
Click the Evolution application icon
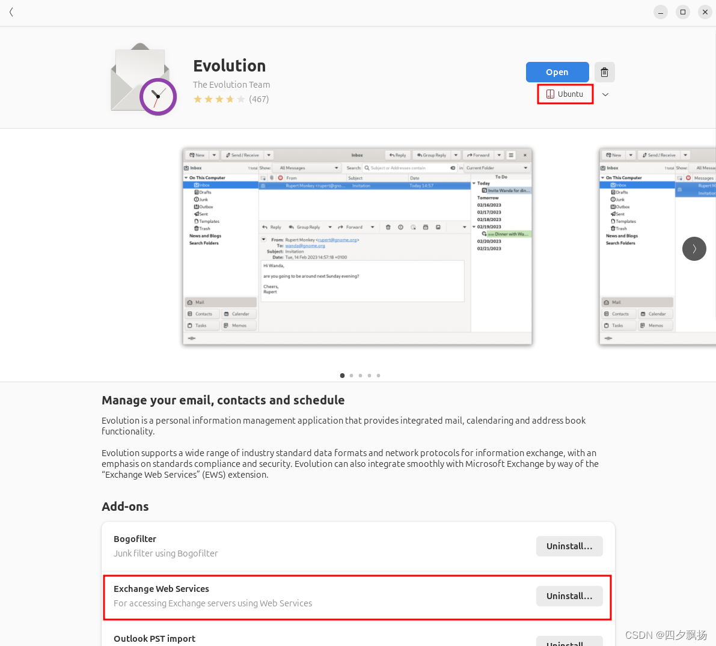click(143, 78)
